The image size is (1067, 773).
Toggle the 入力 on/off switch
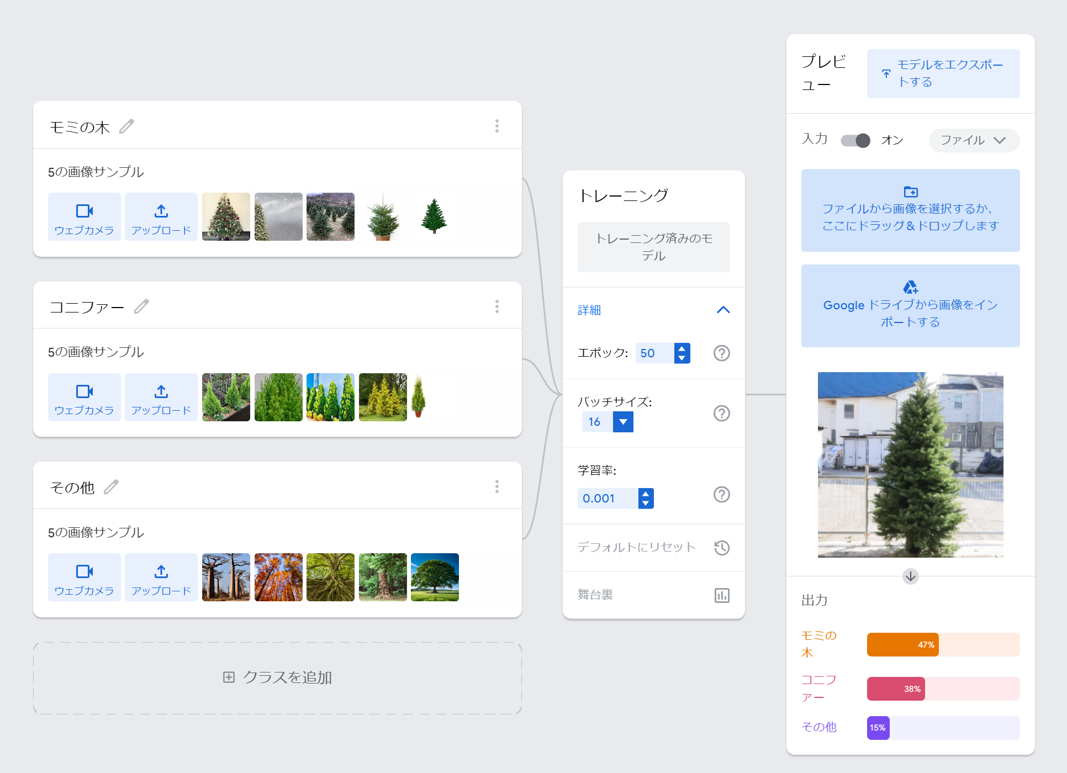[855, 140]
